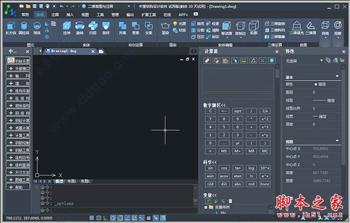Collapse the 基本 section in Properties panel
This screenshot has height=223, width=350.
point(337,76)
